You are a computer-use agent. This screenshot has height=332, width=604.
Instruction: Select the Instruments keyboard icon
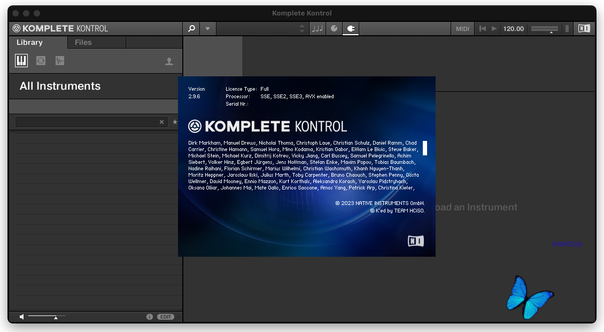coord(21,60)
